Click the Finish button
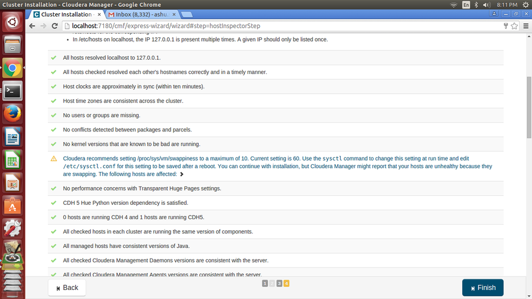 483,288
